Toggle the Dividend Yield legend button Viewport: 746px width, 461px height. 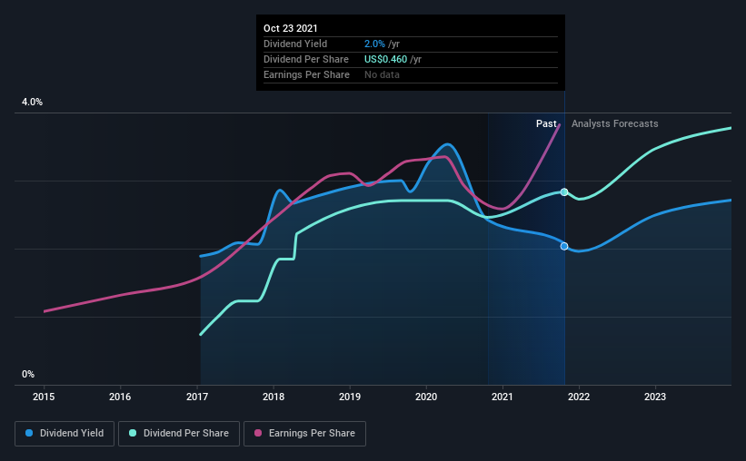point(65,434)
